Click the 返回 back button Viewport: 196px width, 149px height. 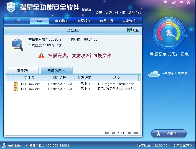click(x=133, y=30)
